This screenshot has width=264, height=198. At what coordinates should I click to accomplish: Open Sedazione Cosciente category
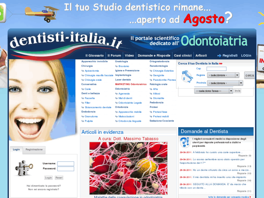162,121
